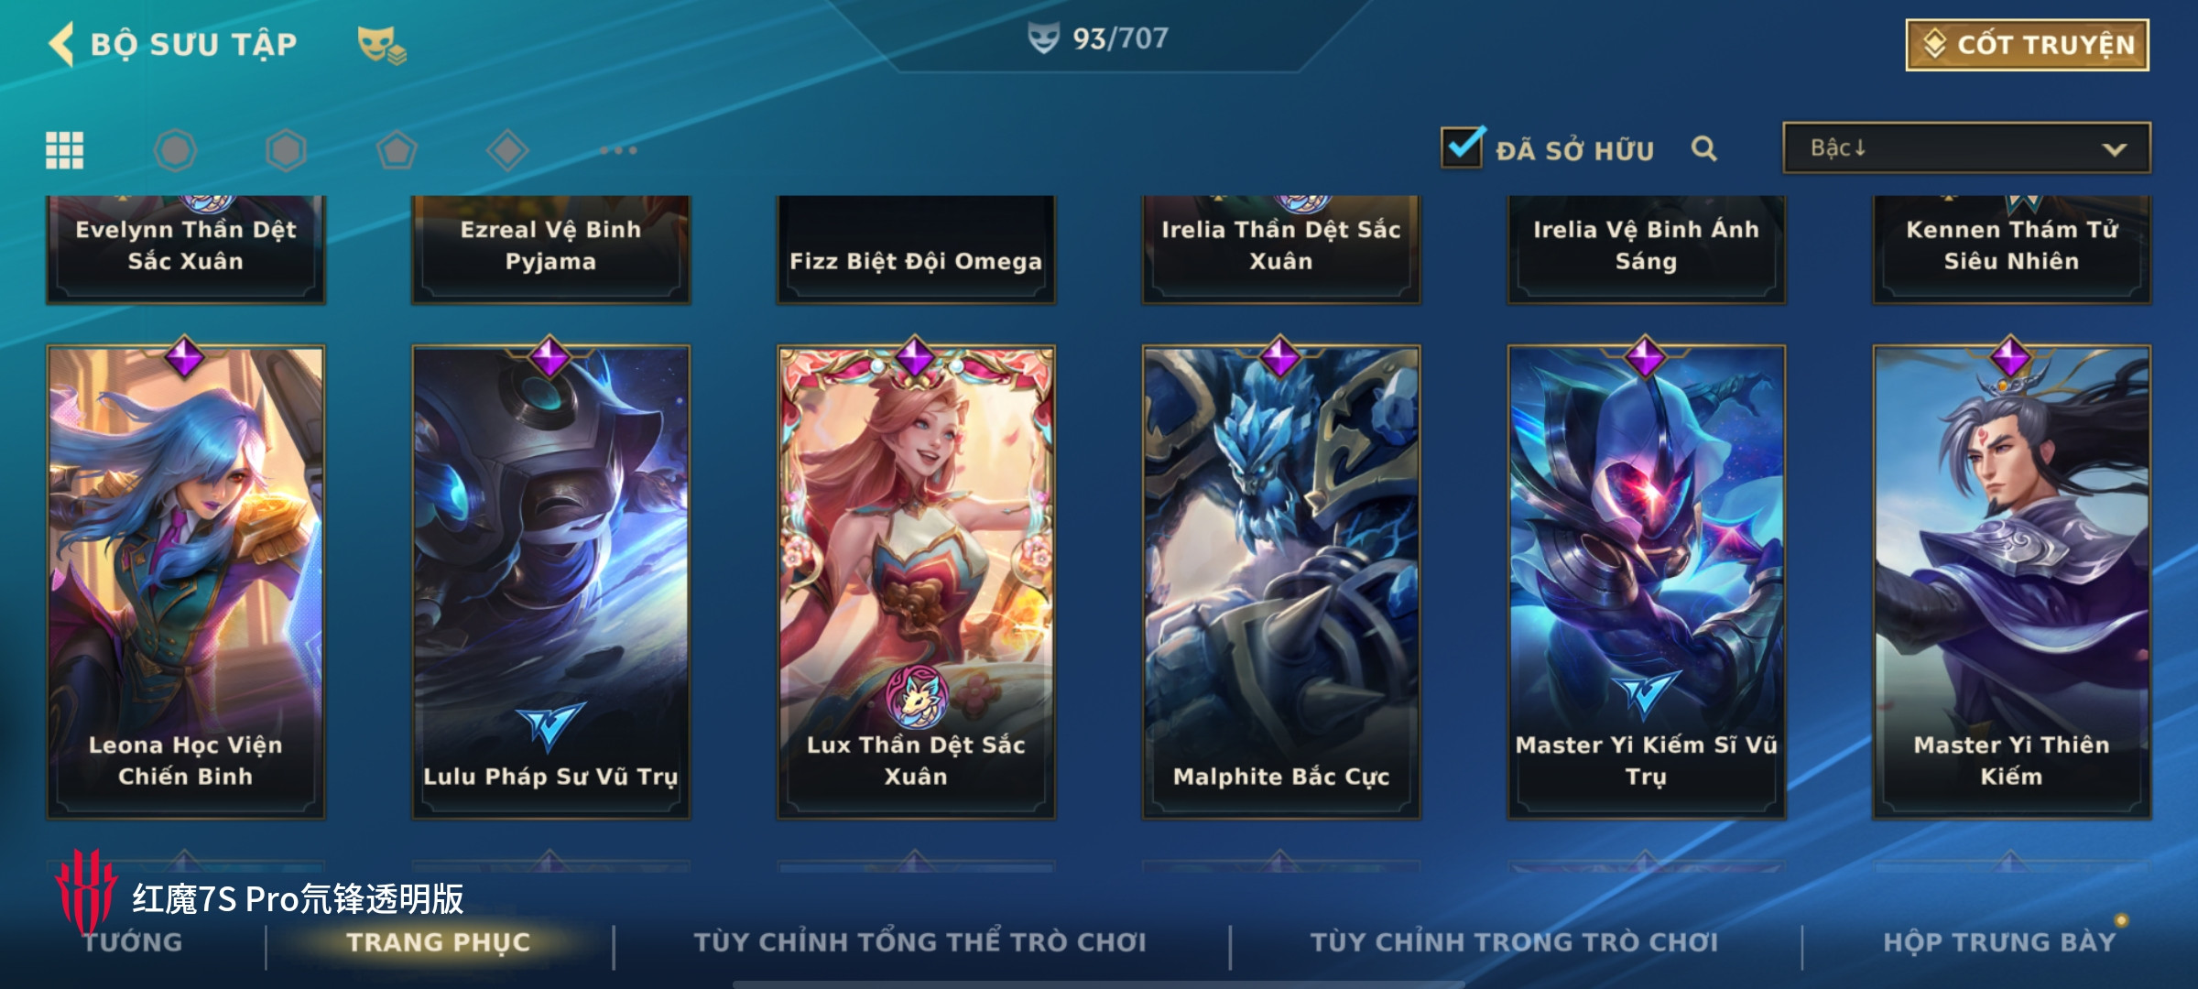The height and width of the screenshot is (989, 2198).
Task: Filter by the diamond rarity gem icon
Action: coord(507,150)
